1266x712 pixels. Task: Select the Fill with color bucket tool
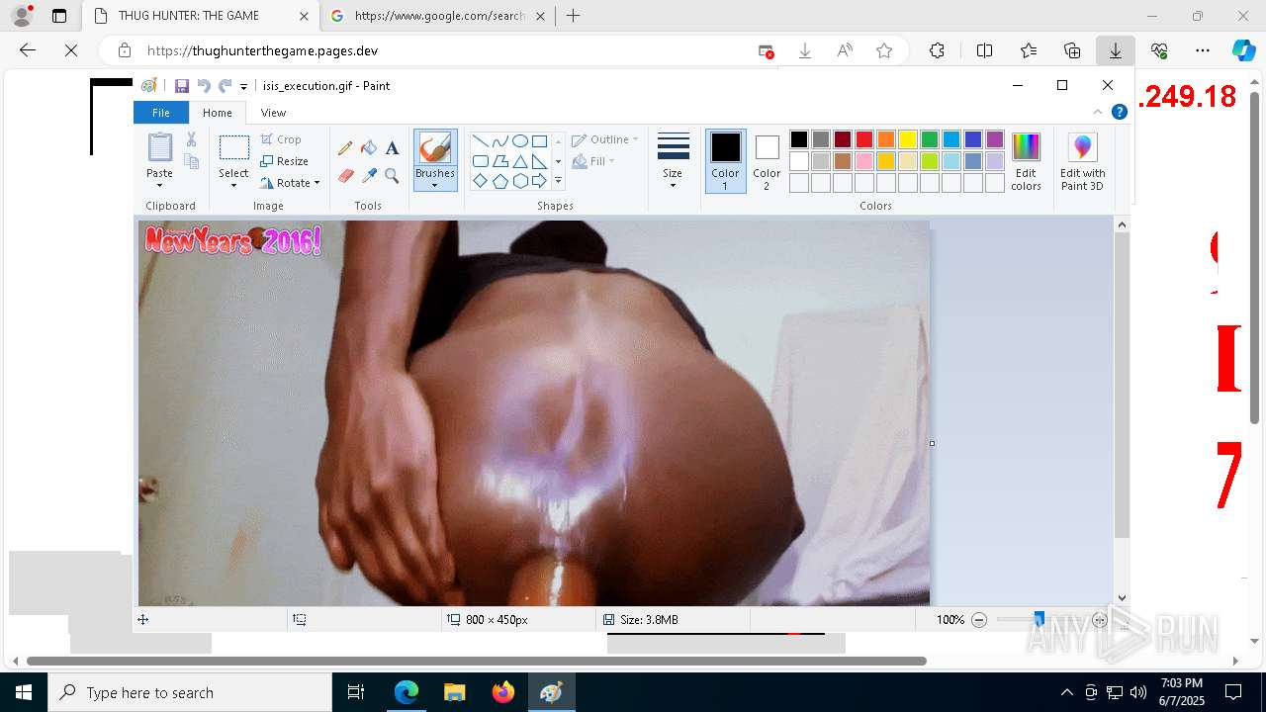pyautogui.click(x=369, y=148)
